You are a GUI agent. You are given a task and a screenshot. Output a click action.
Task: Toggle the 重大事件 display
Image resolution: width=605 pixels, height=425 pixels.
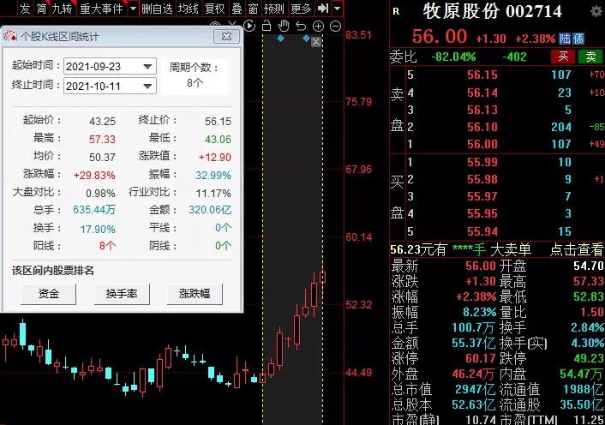(101, 8)
